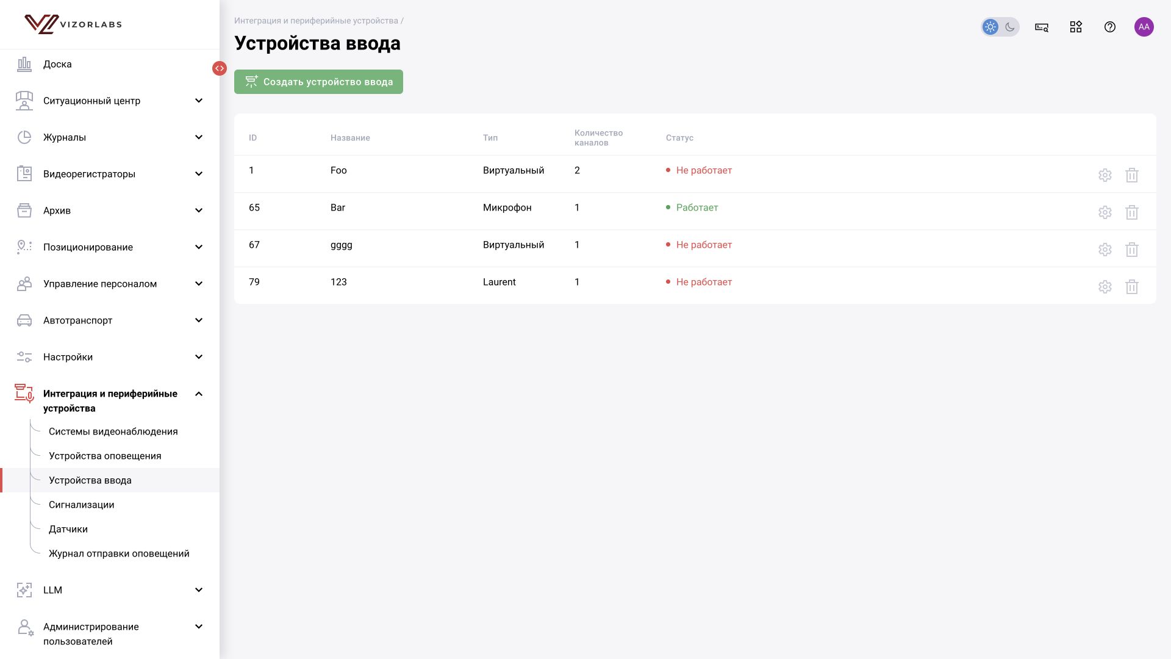Open settings gear for device gggg
Image resolution: width=1171 pixels, height=659 pixels.
1105,250
